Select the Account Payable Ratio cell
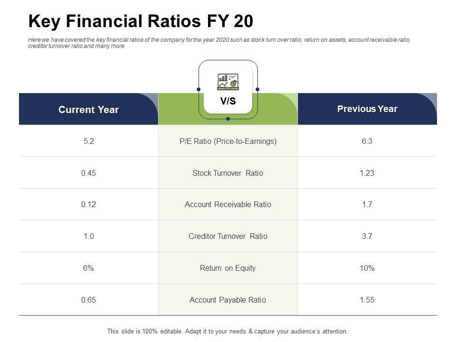The width and height of the screenshot is (456, 342). [x=228, y=300]
